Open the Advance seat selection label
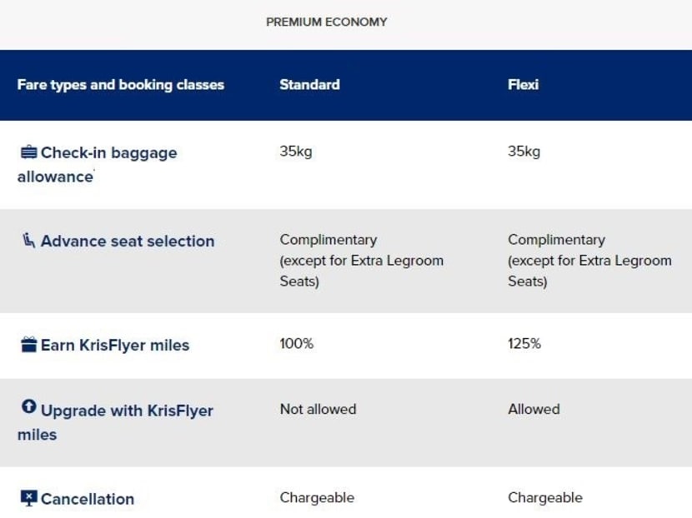 pyautogui.click(x=128, y=242)
